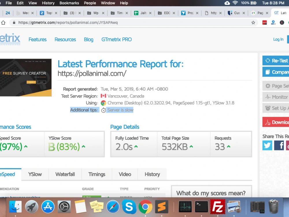The width and height of the screenshot is (289, 217).
Task: Open the Resources nav link
Action: (x=65, y=39)
